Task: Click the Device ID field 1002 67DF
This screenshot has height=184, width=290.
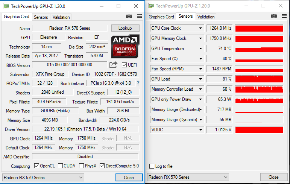Action: [x=115, y=74]
